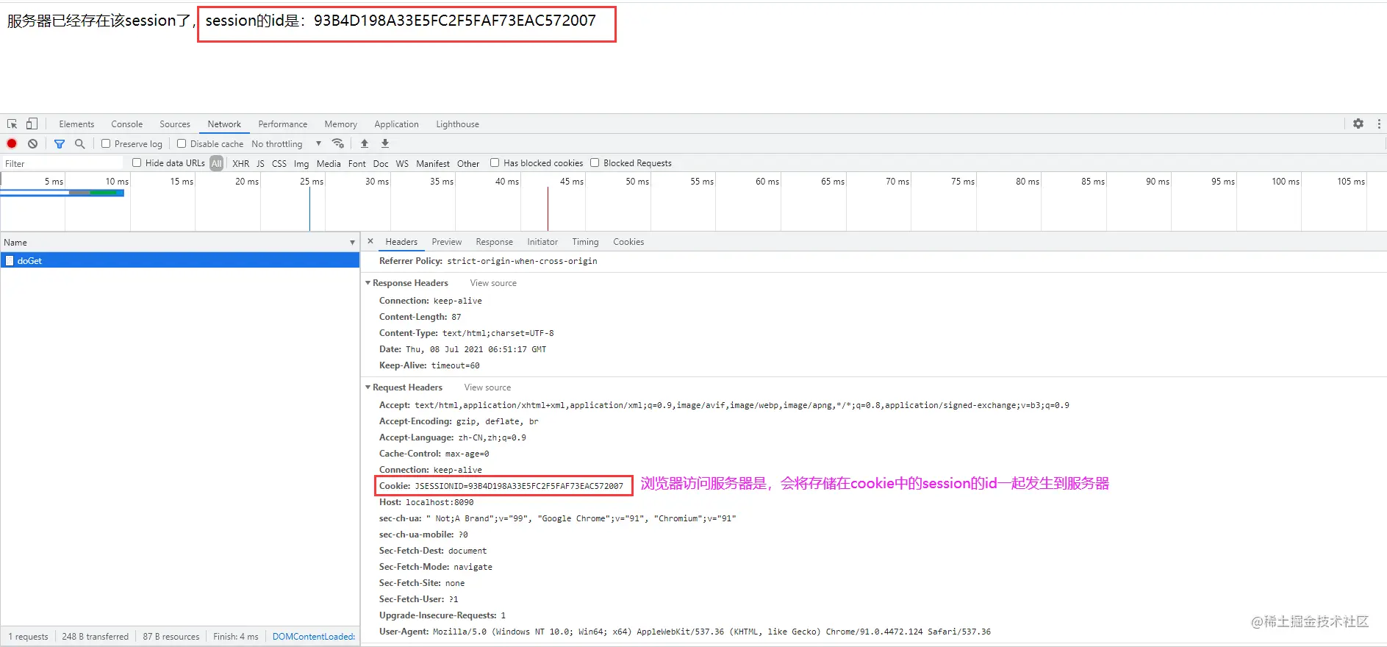
Task: Enable Disable cache checkbox
Action: (182, 143)
